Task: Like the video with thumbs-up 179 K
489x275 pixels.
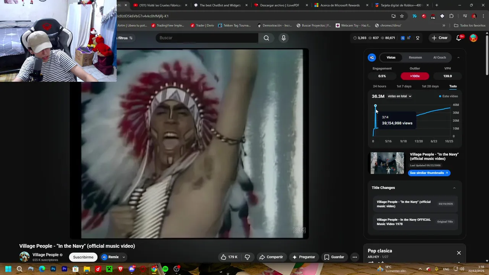Action: click(x=229, y=257)
